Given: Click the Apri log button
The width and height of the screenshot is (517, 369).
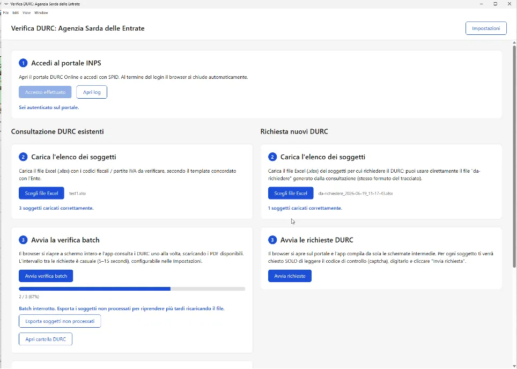Looking at the screenshot, I should tap(92, 92).
